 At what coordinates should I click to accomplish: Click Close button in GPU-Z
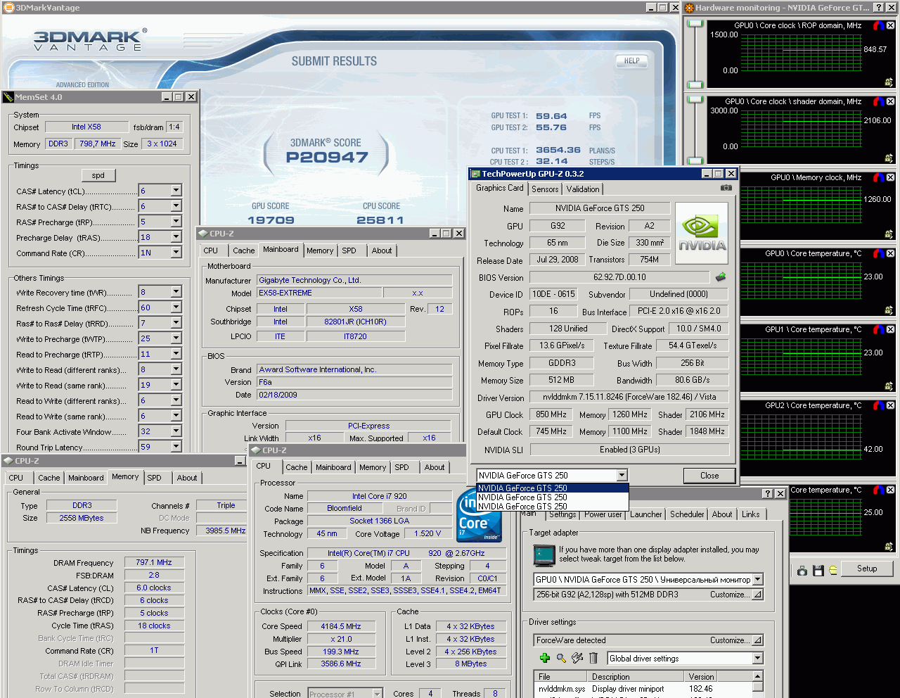(709, 476)
